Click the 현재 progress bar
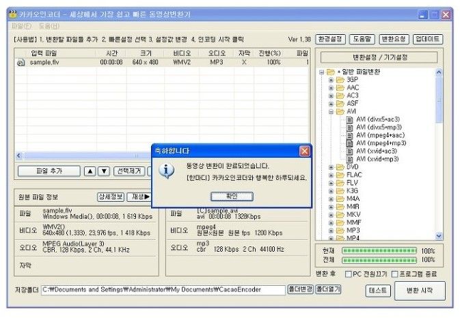460x318 pixels. pyautogui.click(x=379, y=251)
